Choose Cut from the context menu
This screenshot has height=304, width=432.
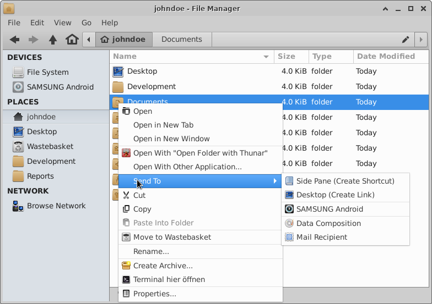pyautogui.click(x=201, y=196)
